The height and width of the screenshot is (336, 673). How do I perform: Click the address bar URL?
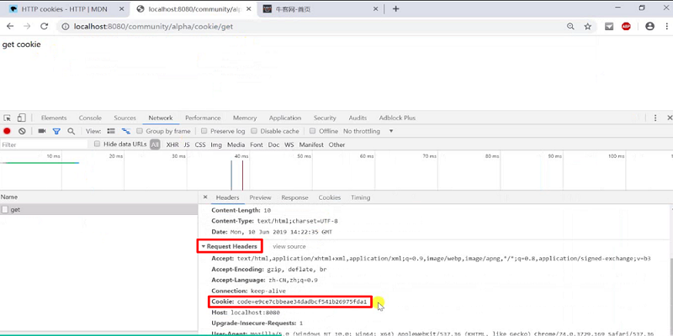(x=154, y=27)
